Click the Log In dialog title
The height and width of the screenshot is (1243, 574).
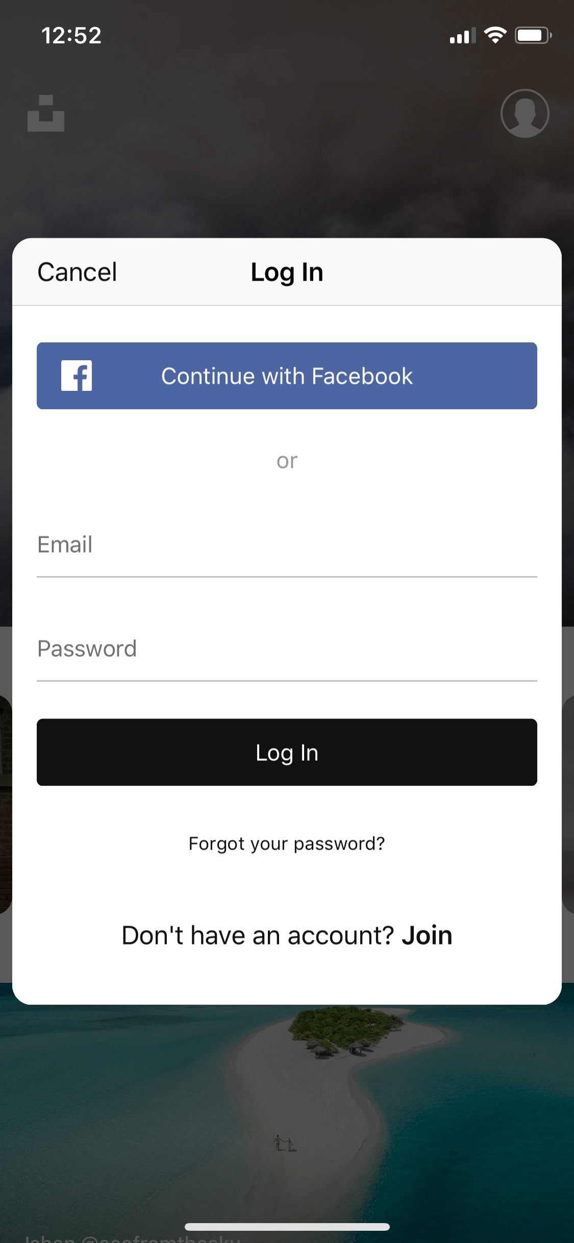point(287,272)
